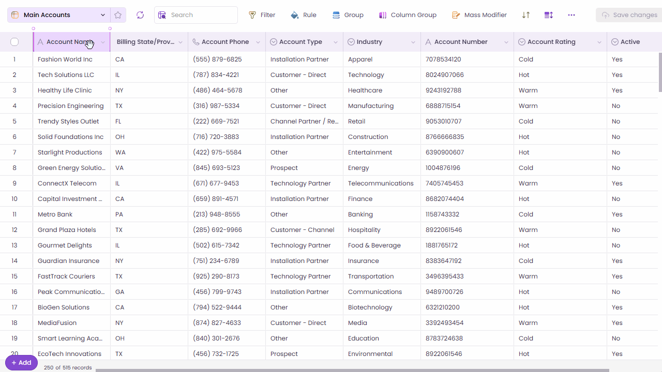Open the Group menu
Viewport: 662px width, 372px height.
[348, 15]
